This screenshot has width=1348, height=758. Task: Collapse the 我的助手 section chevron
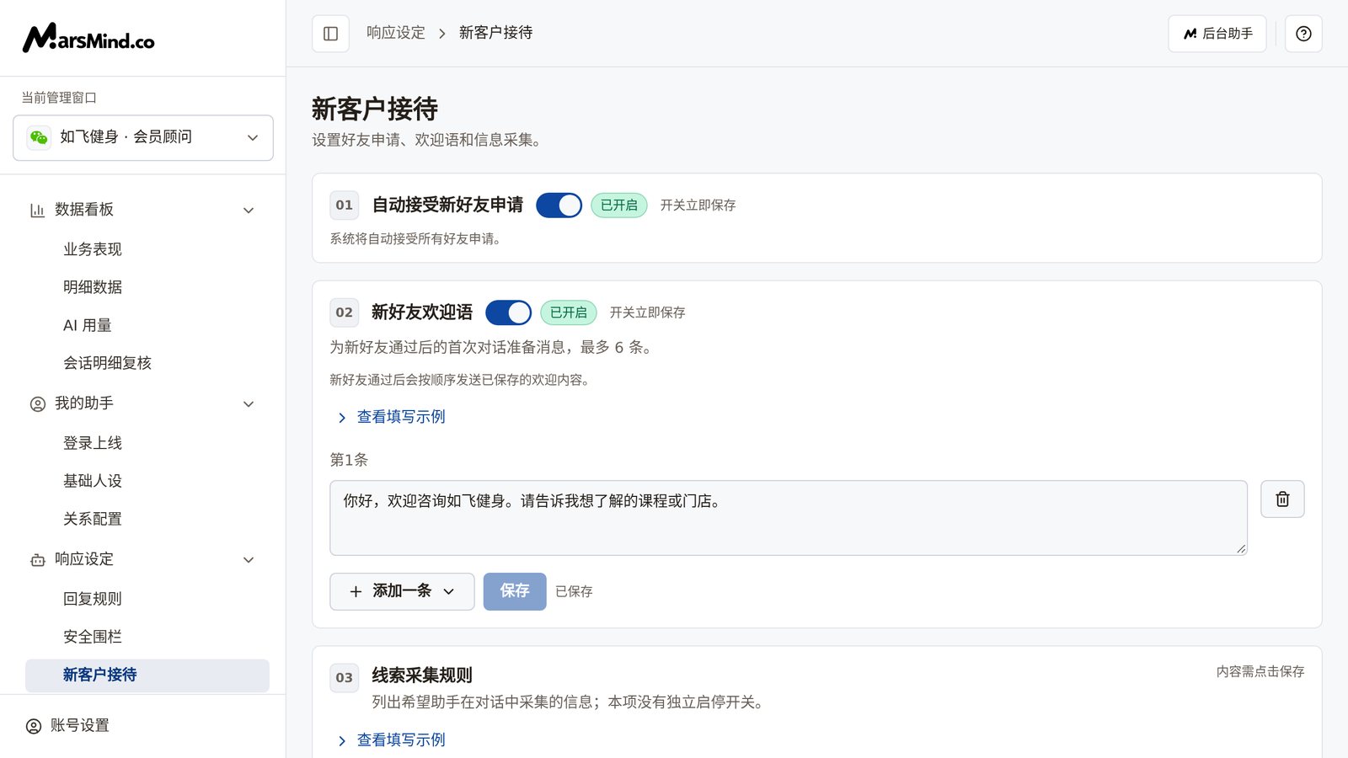click(249, 404)
